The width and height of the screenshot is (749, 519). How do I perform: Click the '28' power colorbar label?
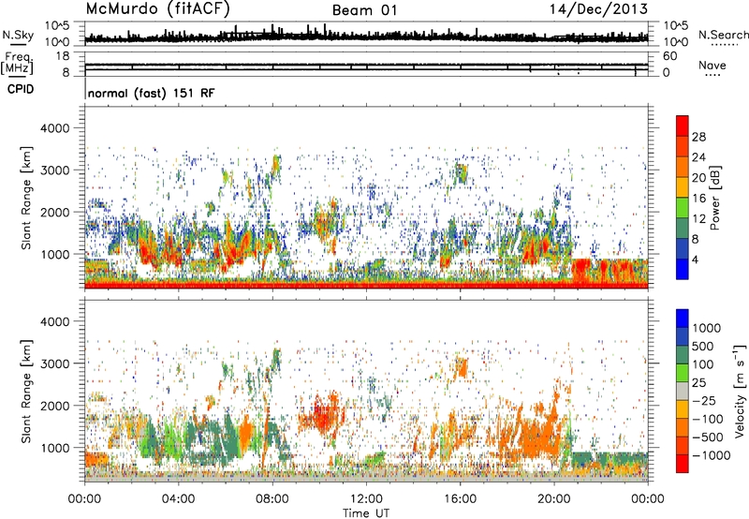click(698, 137)
